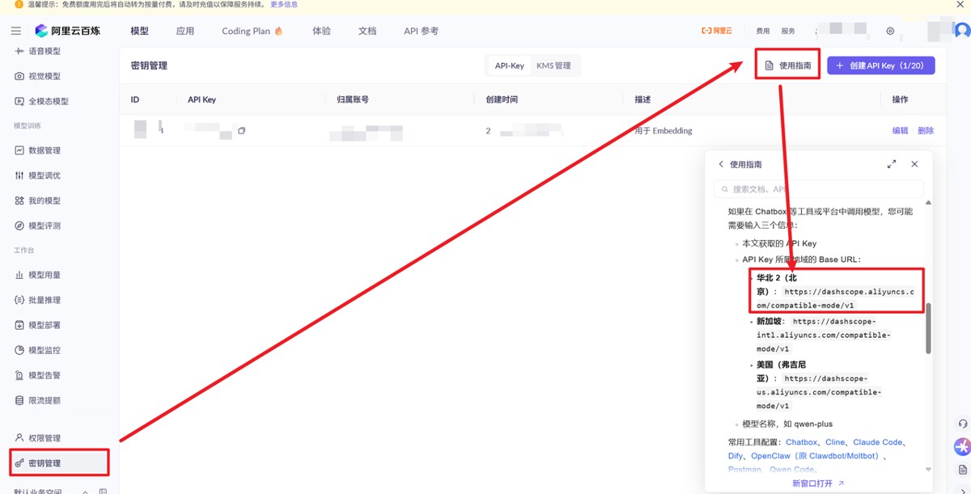The width and height of the screenshot is (971, 494).
Task: Click 删除 for the Embedding key
Action: point(926,130)
